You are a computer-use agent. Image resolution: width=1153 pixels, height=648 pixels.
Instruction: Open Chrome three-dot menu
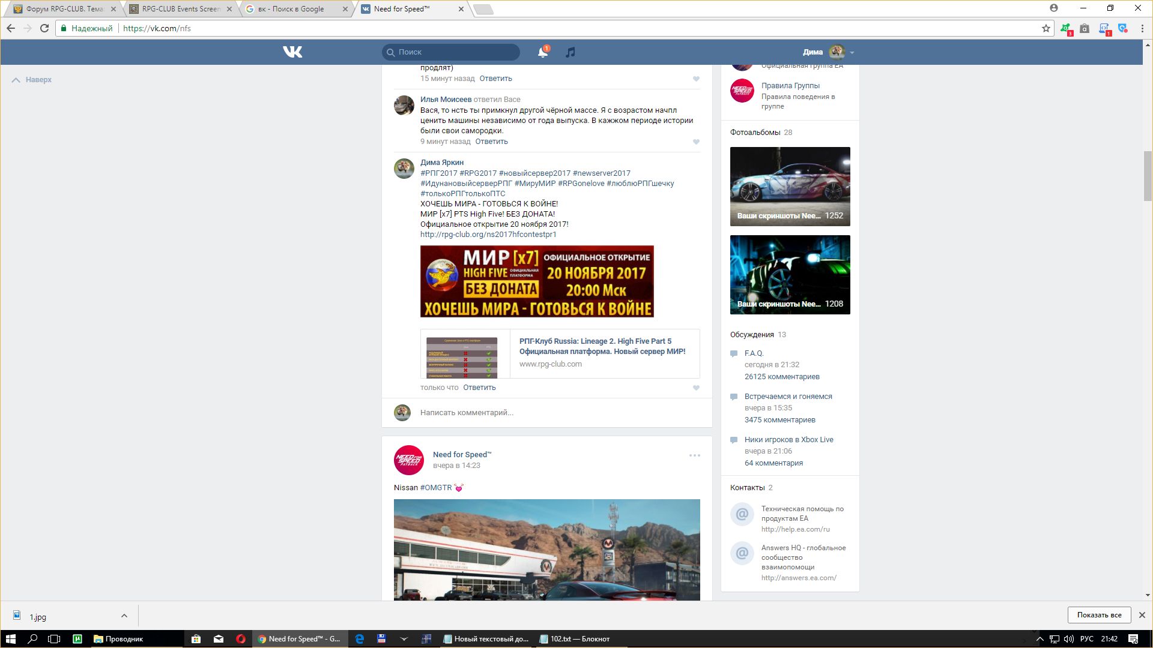click(x=1142, y=28)
